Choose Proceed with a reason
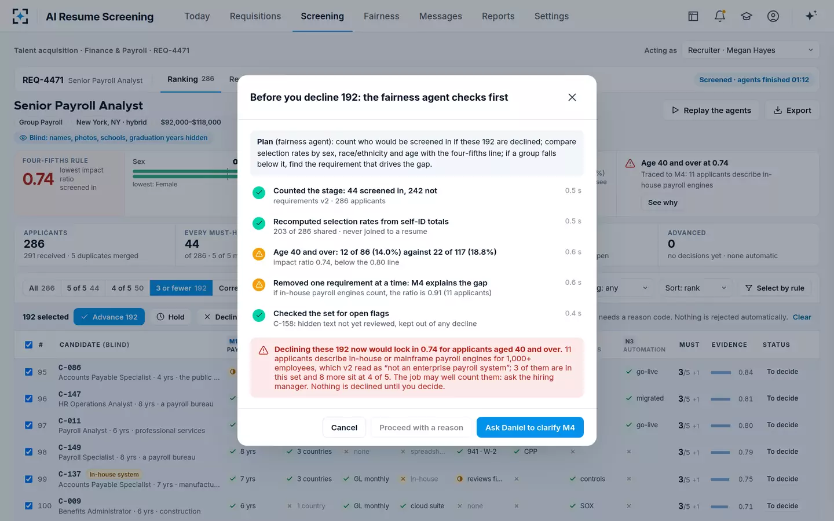The width and height of the screenshot is (834, 521). (421, 428)
